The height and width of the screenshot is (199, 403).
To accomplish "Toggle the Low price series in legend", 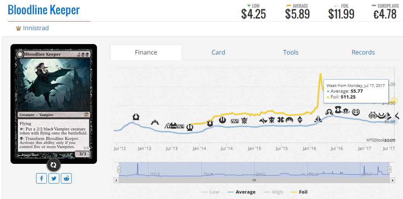I will pyautogui.click(x=210, y=192).
